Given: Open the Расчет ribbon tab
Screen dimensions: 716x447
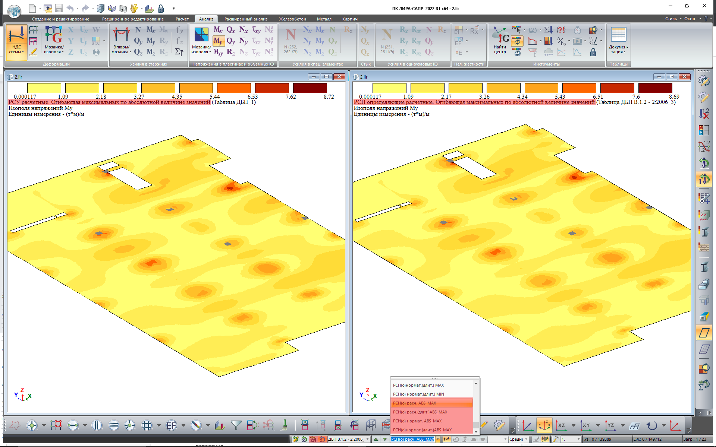Looking at the screenshot, I should 182,19.
